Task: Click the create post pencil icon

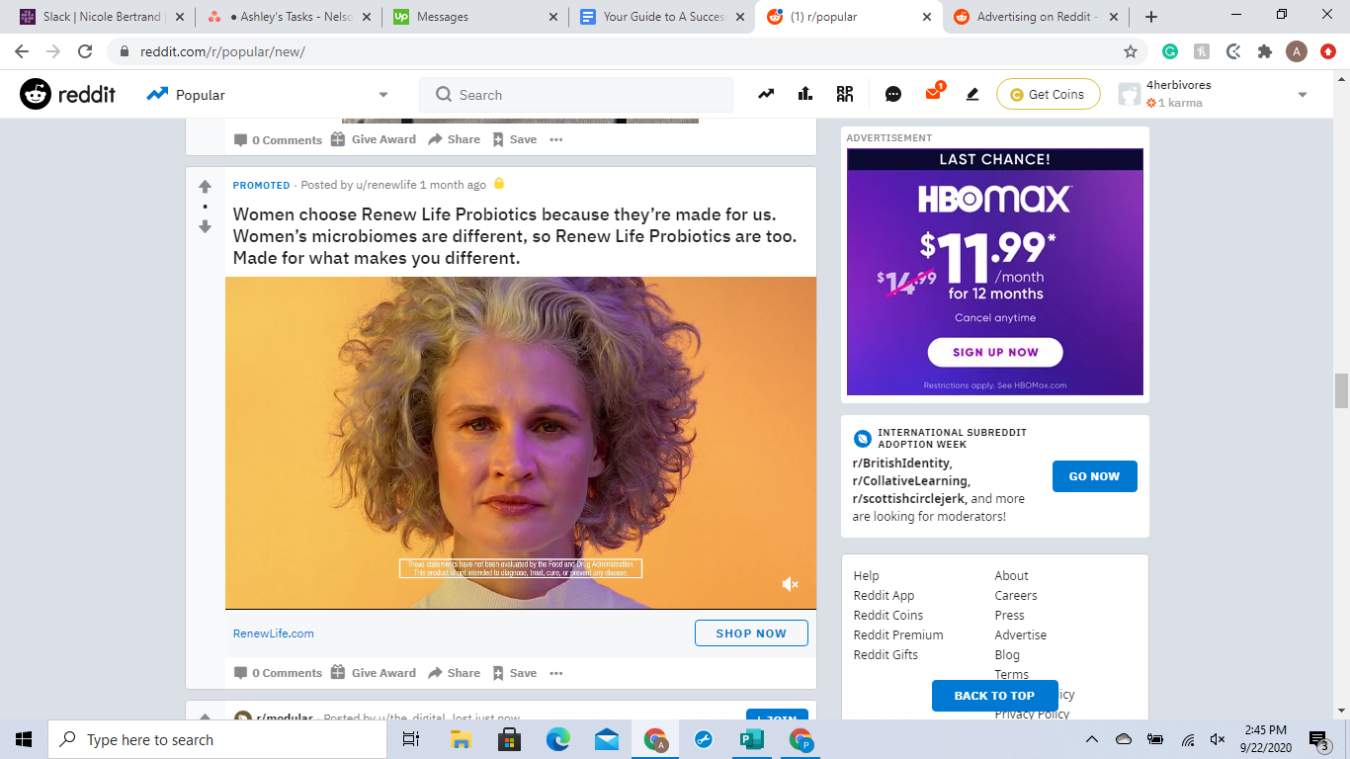Action: pos(972,94)
